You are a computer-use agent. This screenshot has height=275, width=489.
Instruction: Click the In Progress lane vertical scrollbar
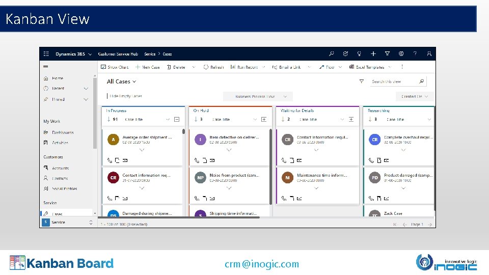point(184,131)
